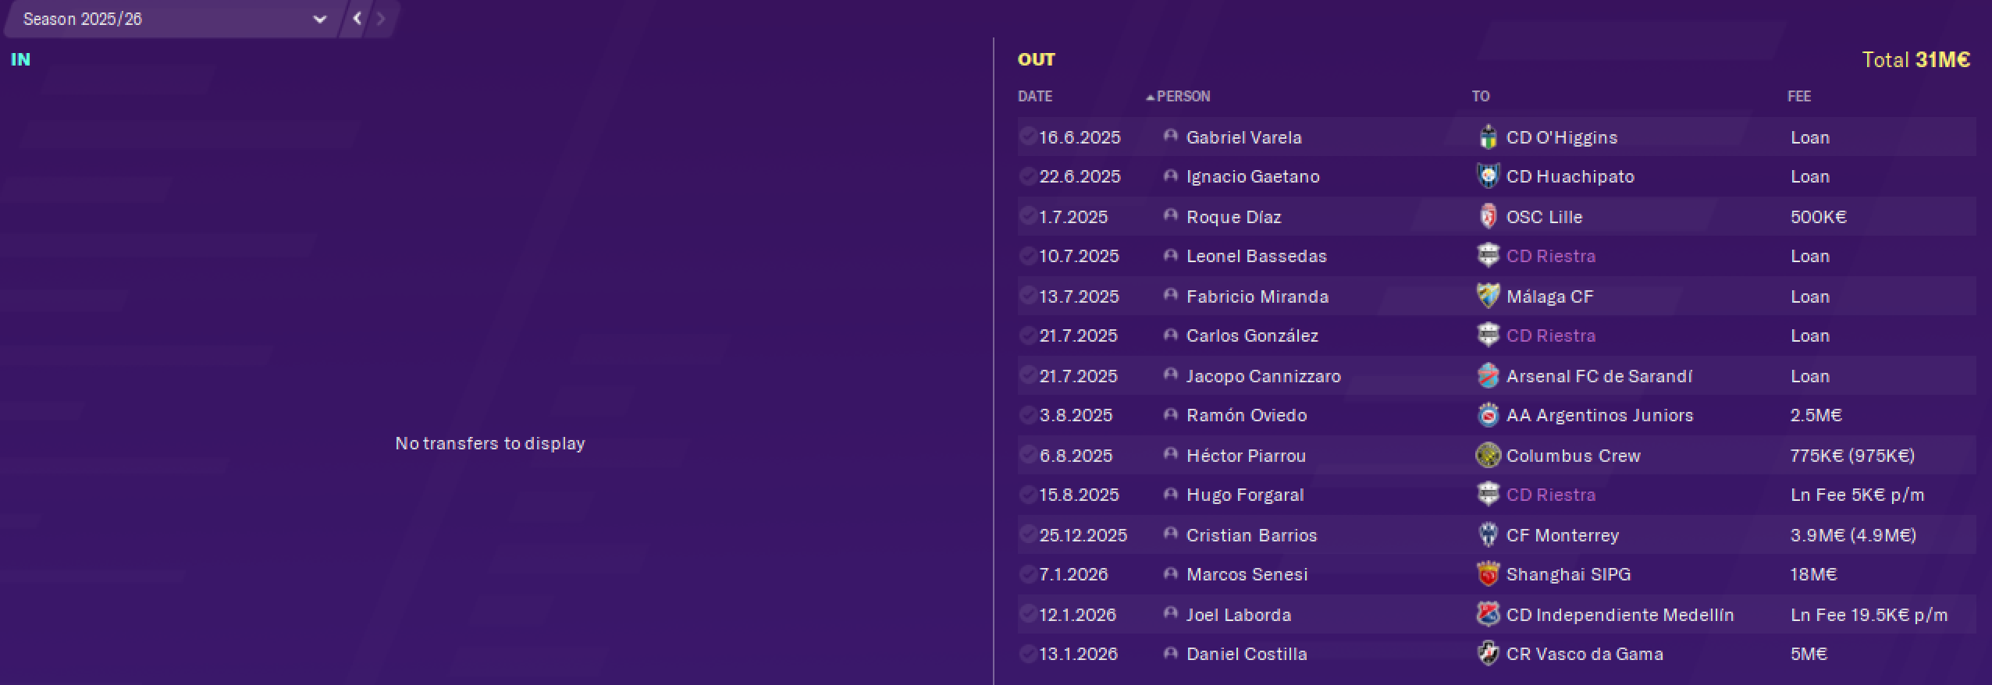Click the CD O'Higgins club badge
Screen dimensions: 1992x685
pyautogui.click(x=1488, y=137)
